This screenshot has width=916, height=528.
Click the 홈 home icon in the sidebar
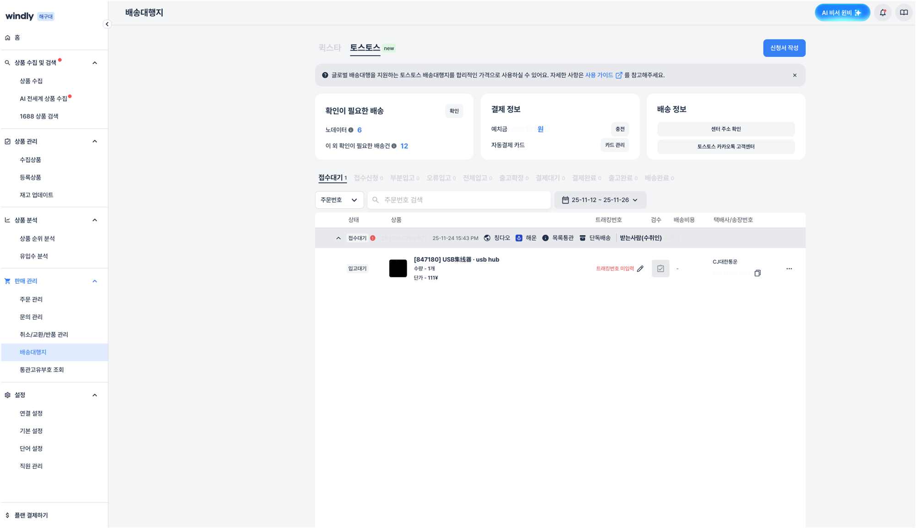7,37
